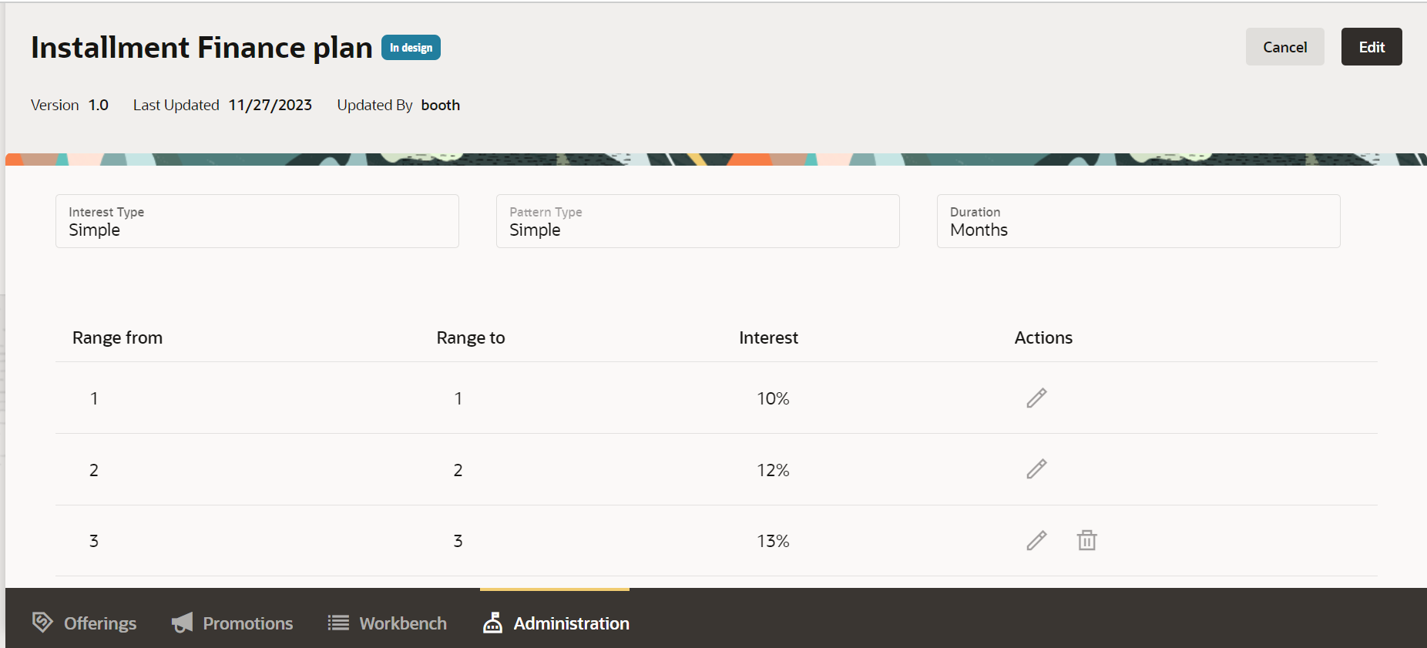Select the Administration tab
Image resolution: width=1427 pixels, height=648 pixels.
tap(571, 623)
